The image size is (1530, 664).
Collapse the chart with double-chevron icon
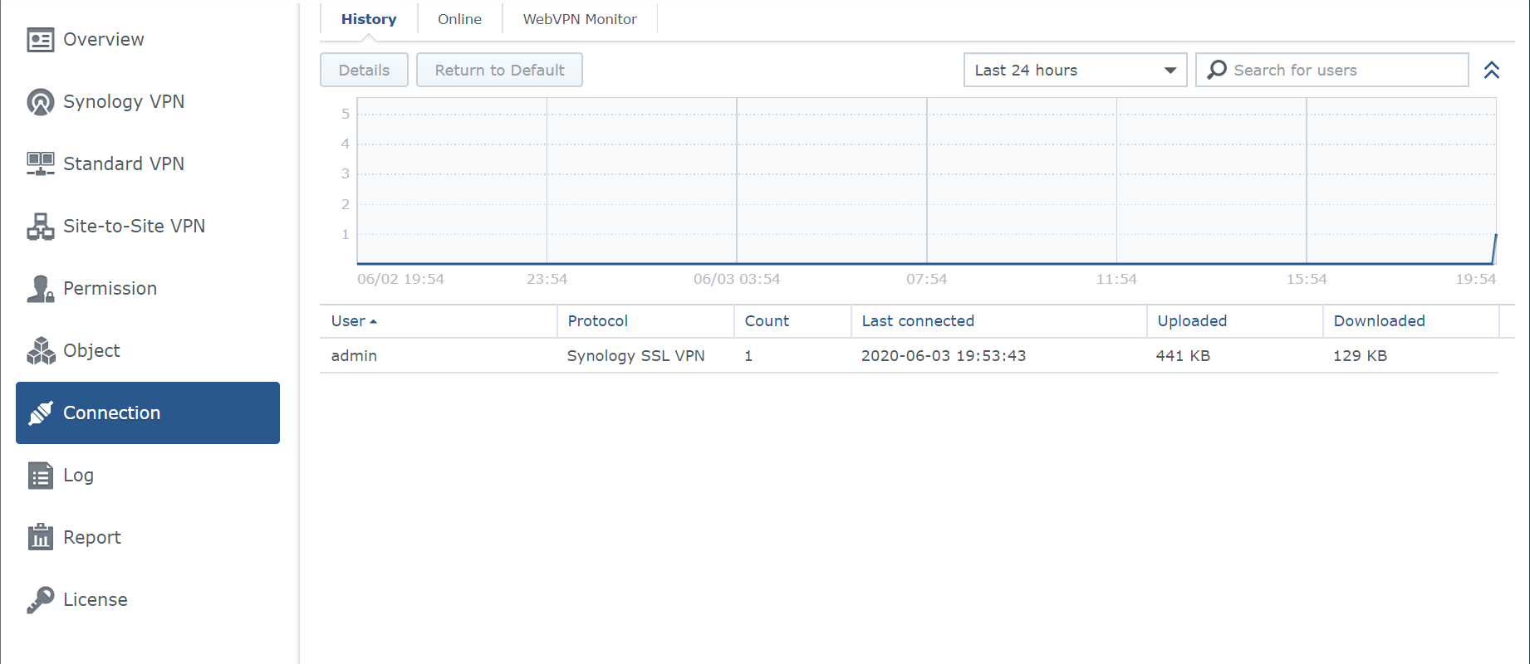(1492, 71)
